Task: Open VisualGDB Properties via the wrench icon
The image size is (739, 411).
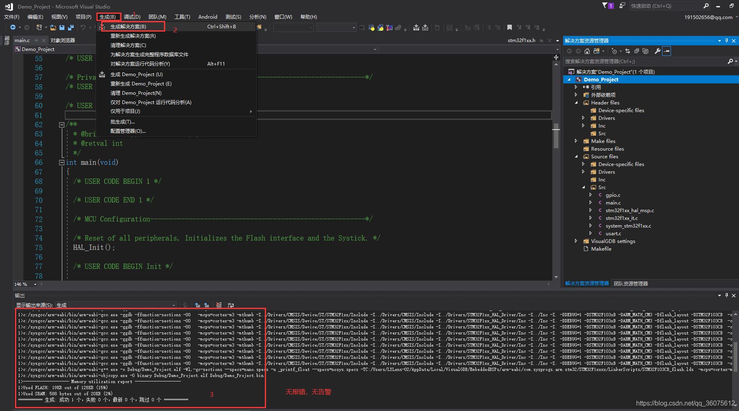Action: 657,51
